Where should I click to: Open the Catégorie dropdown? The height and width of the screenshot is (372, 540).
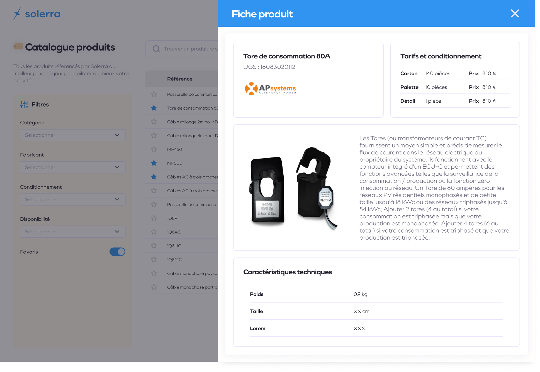[x=73, y=135]
